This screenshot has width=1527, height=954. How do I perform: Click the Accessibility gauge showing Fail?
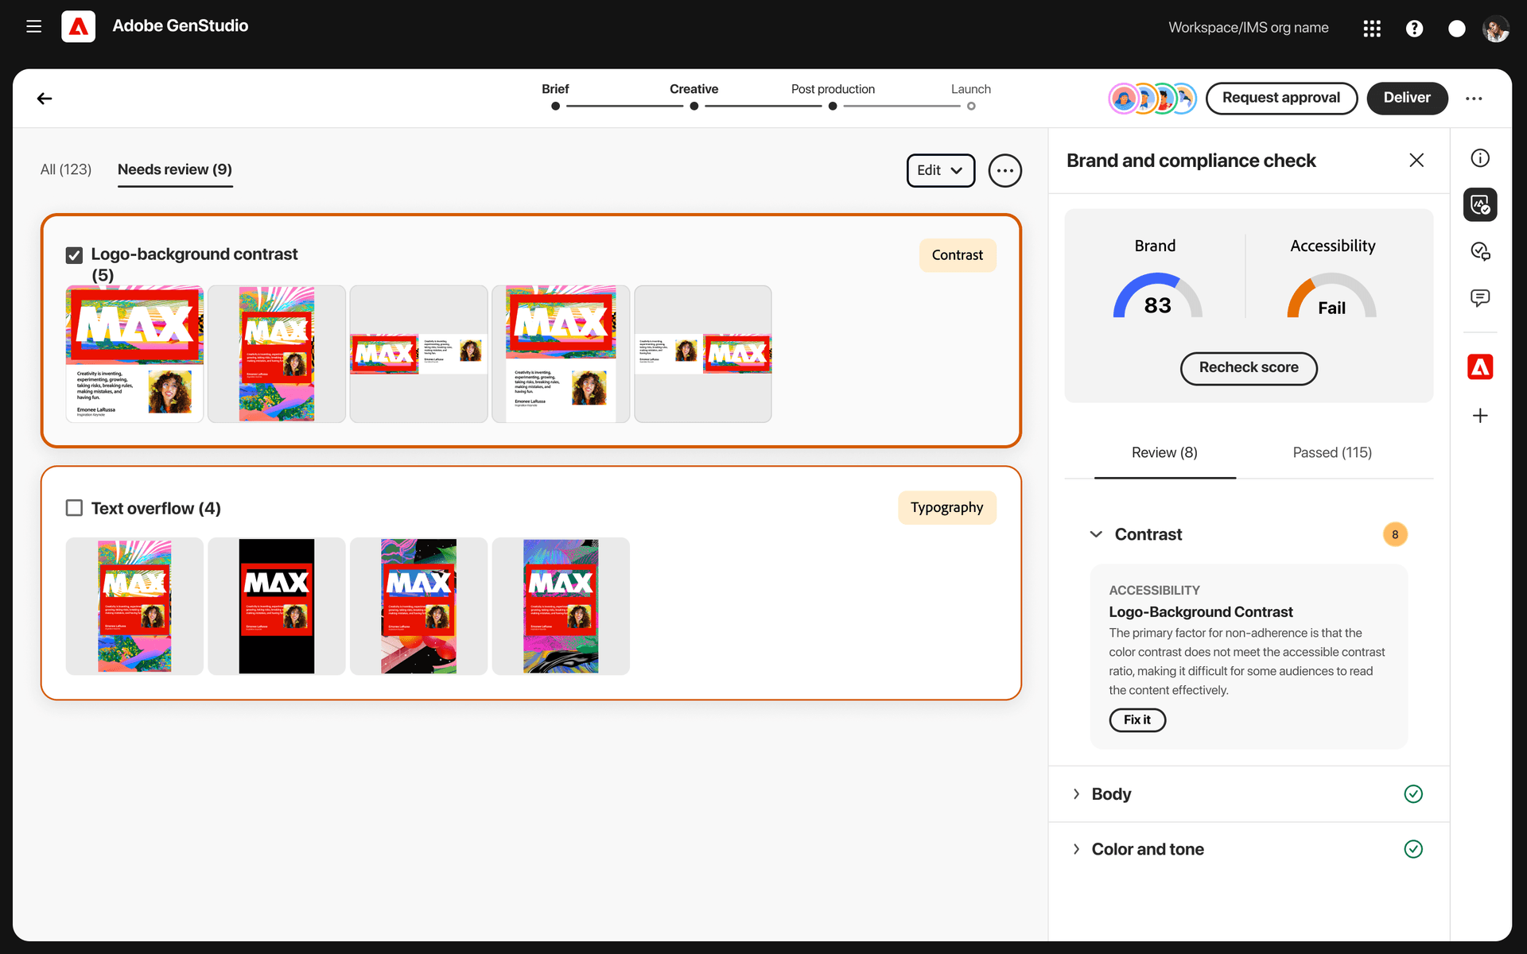1332,296
